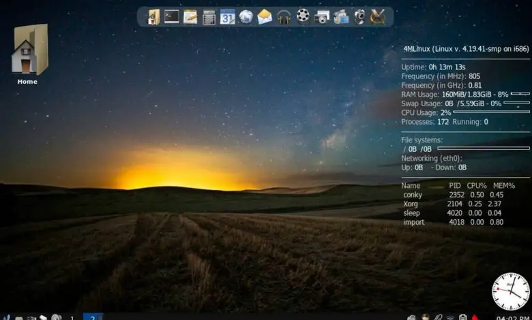Open the file manager from the dock
Viewport: 532px width, 320px height.
point(153,16)
